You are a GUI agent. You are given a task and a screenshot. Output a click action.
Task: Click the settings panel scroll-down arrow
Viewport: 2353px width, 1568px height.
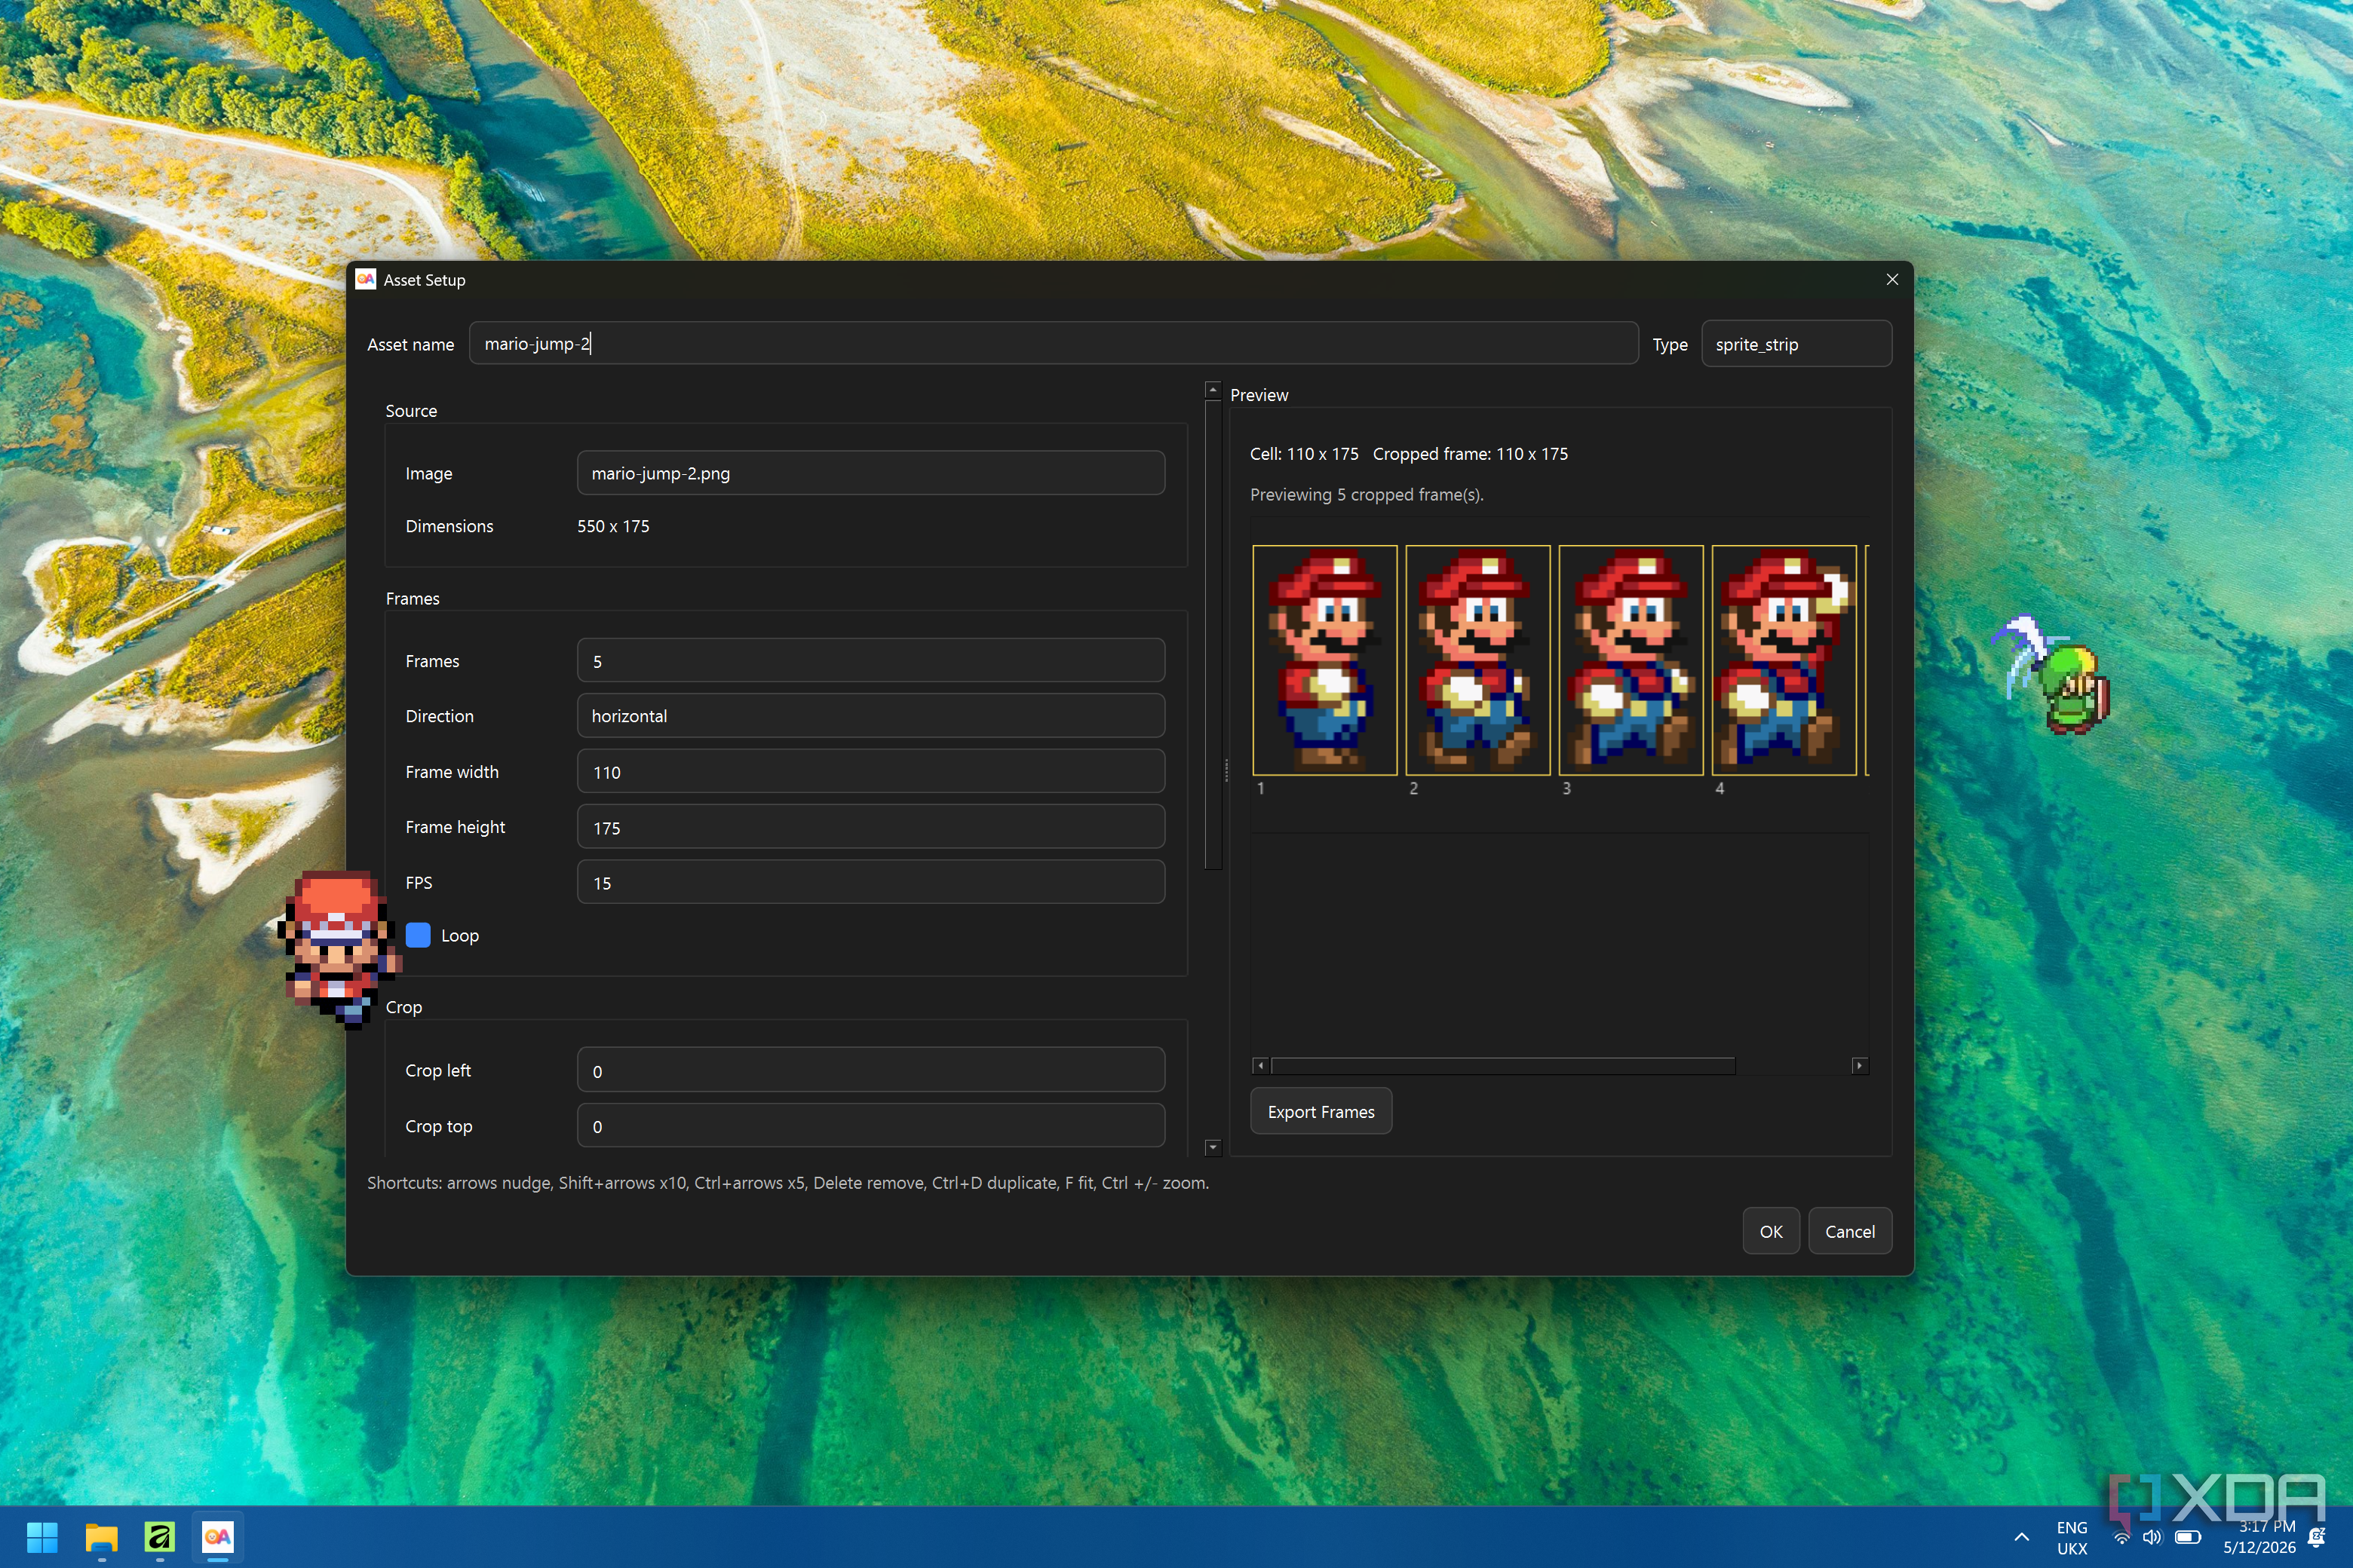click(x=1213, y=1148)
